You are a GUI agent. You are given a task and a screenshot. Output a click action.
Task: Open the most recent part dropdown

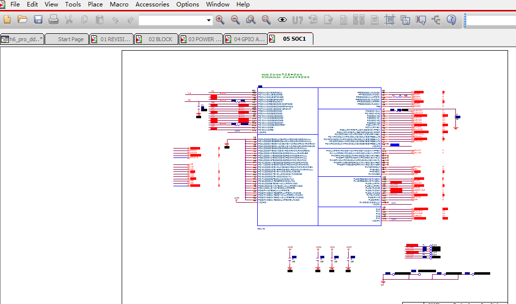[209, 20]
